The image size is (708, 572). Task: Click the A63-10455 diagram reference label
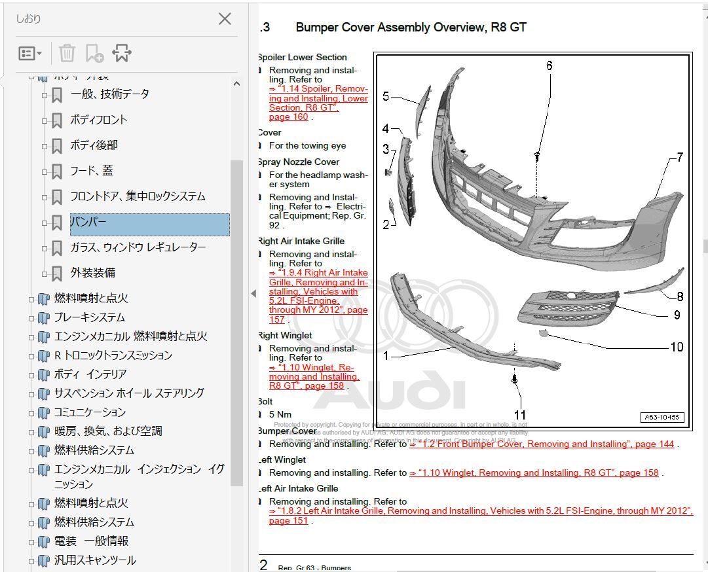tap(662, 418)
